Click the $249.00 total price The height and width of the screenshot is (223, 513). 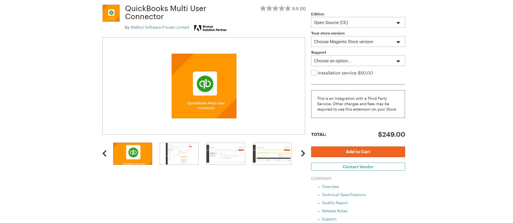391,134
